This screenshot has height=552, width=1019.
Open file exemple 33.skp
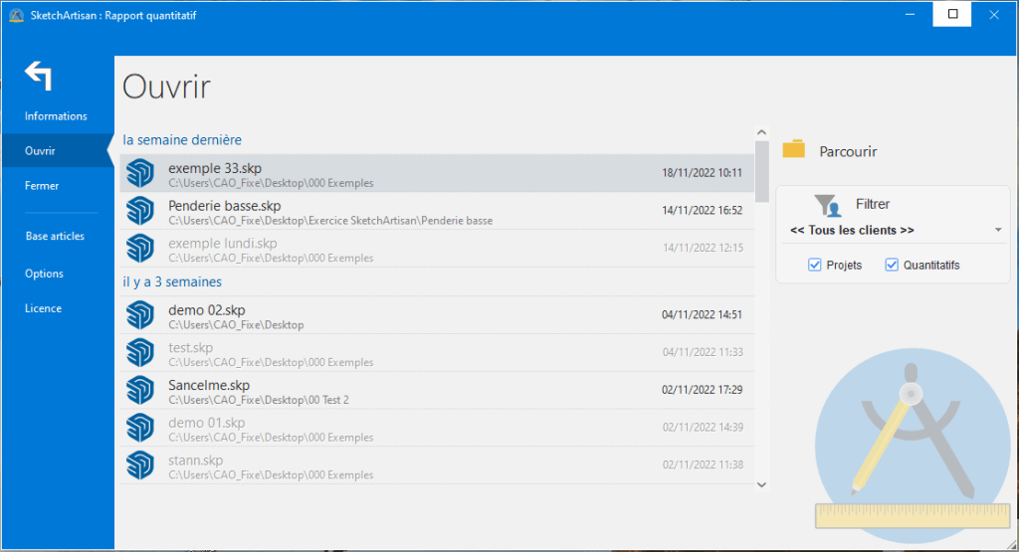[x=437, y=173]
